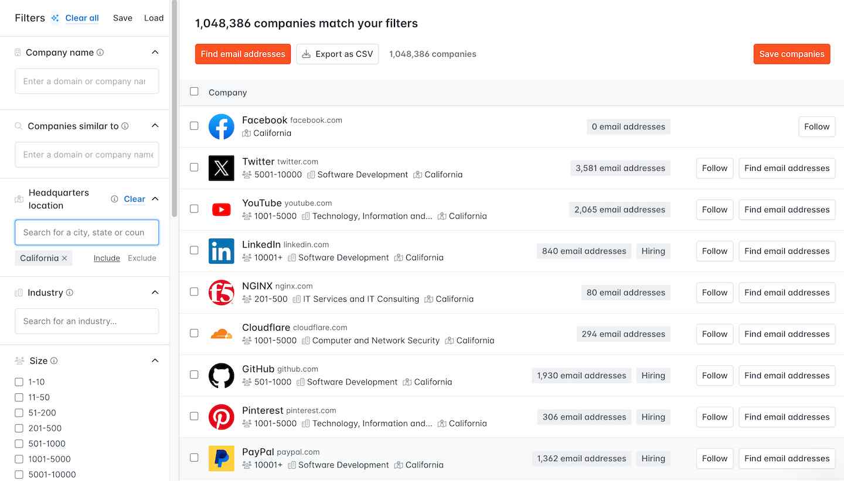Screen dimensions: 844x481
Task: Click the Size info icon
Action: click(x=54, y=360)
